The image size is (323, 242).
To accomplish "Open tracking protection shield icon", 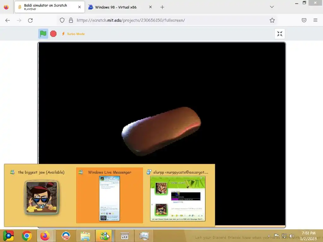I will 62,20.
